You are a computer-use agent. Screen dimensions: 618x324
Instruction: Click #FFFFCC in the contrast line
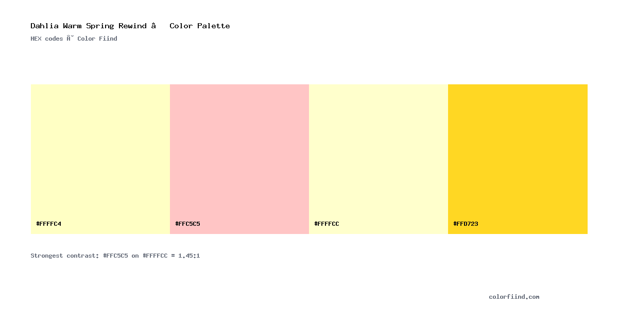[x=155, y=256]
